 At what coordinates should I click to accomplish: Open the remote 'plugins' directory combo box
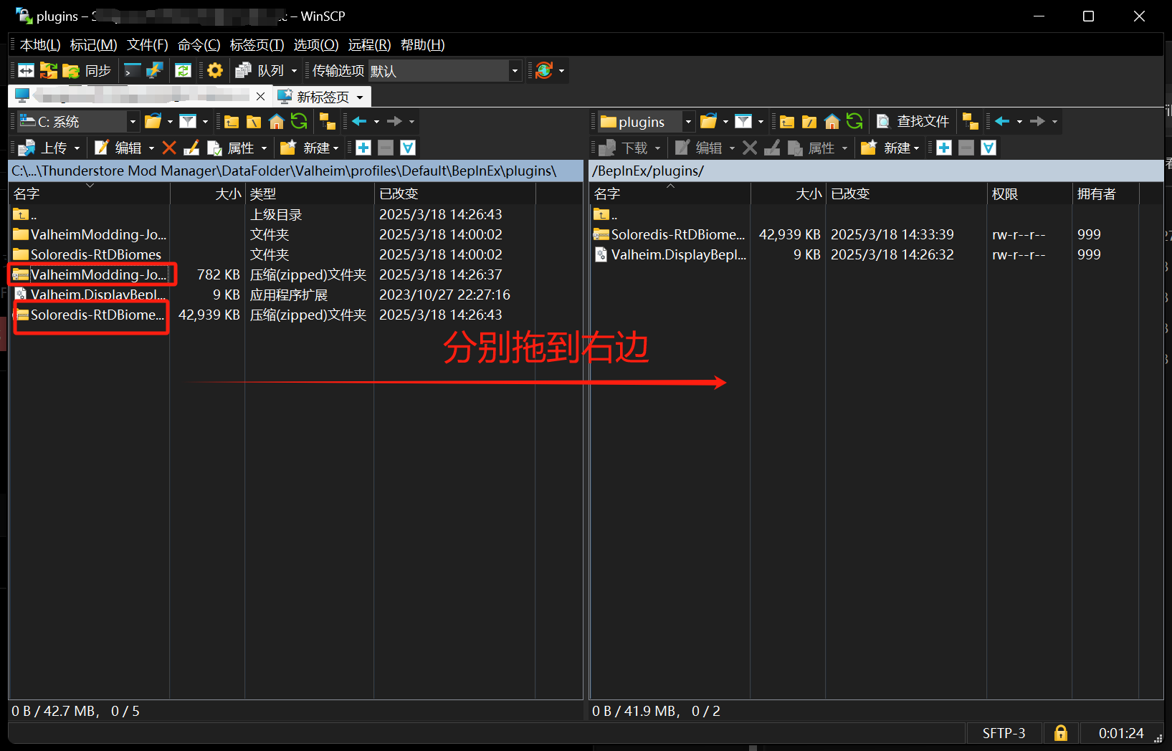coord(647,122)
